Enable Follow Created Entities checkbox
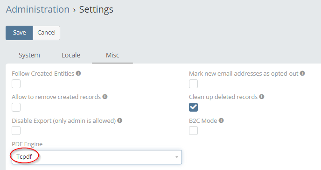This screenshot has width=321, height=170. (16, 84)
